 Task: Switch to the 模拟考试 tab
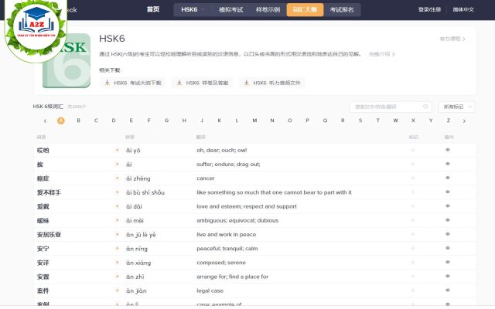(x=230, y=10)
